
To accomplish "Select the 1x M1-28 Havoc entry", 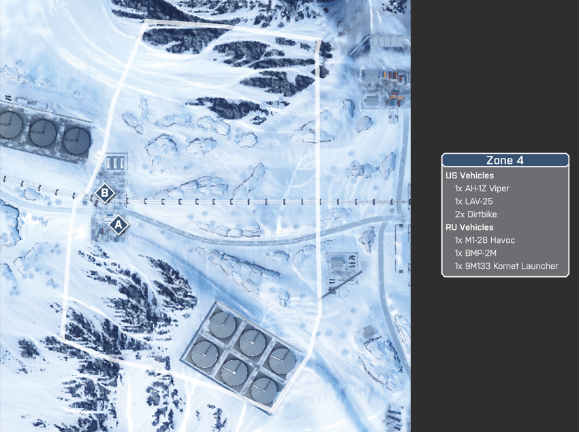I will (x=484, y=240).
